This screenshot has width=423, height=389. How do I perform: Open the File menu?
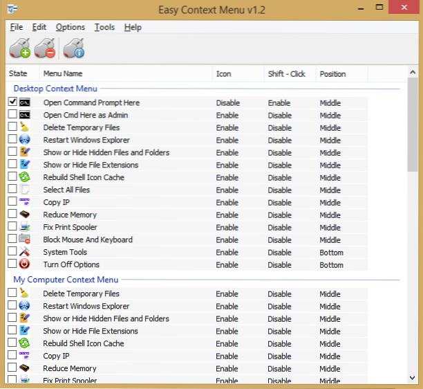coord(17,27)
